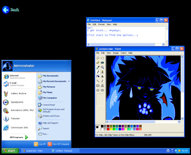This screenshot has height=155, width=191.
Task: Choose the Airbrush tool in Paint
Action: coord(98,76)
